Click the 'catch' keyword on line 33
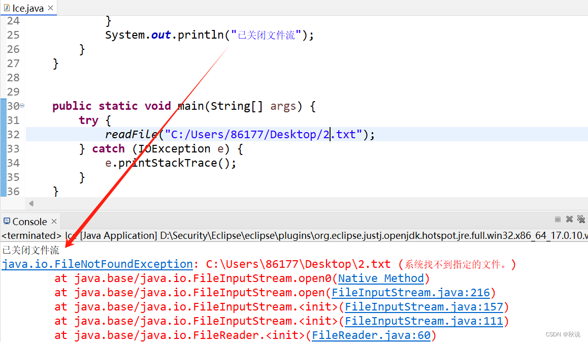Screen dimensions: 588x342 (x=108, y=149)
